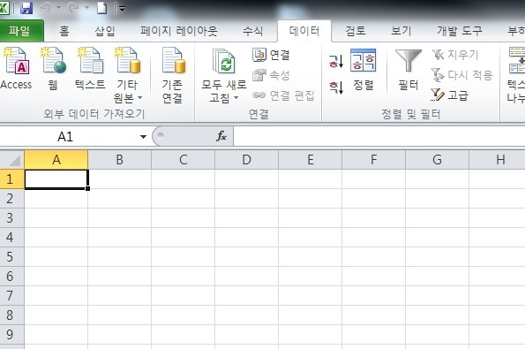Screen dimensions: 525x349
Task: Switch to the 삽입 ribbon tab
Action: 105,31
